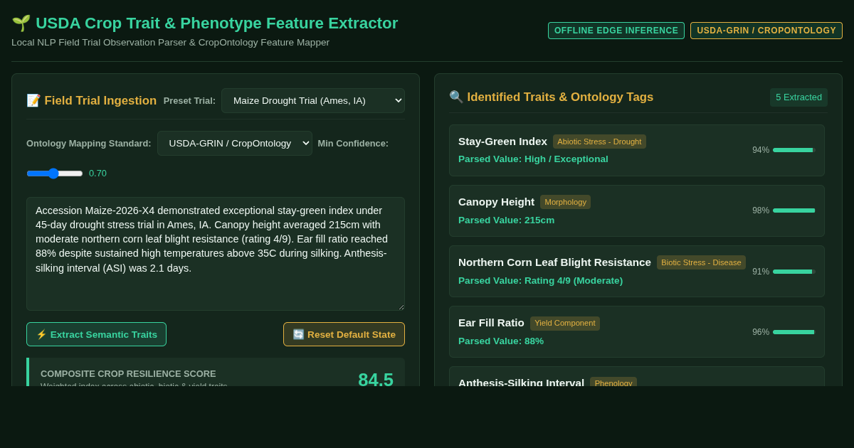Image resolution: width=854 pixels, height=448 pixels.
Task: Click Extract Semantic Traits button
Action: click(x=96, y=334)
